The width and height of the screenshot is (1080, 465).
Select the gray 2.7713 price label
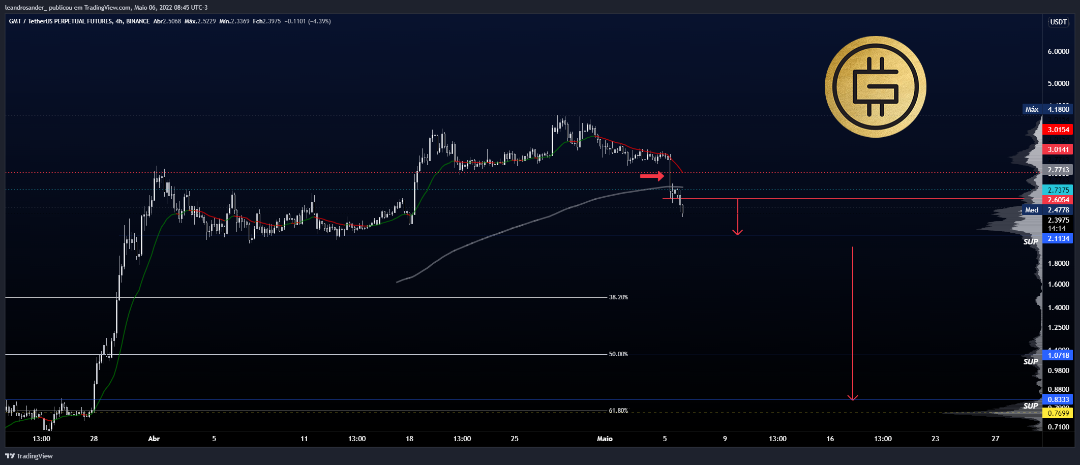[1058, 170]
